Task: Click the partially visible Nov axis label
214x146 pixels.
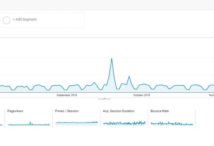Action: point(211,95)
